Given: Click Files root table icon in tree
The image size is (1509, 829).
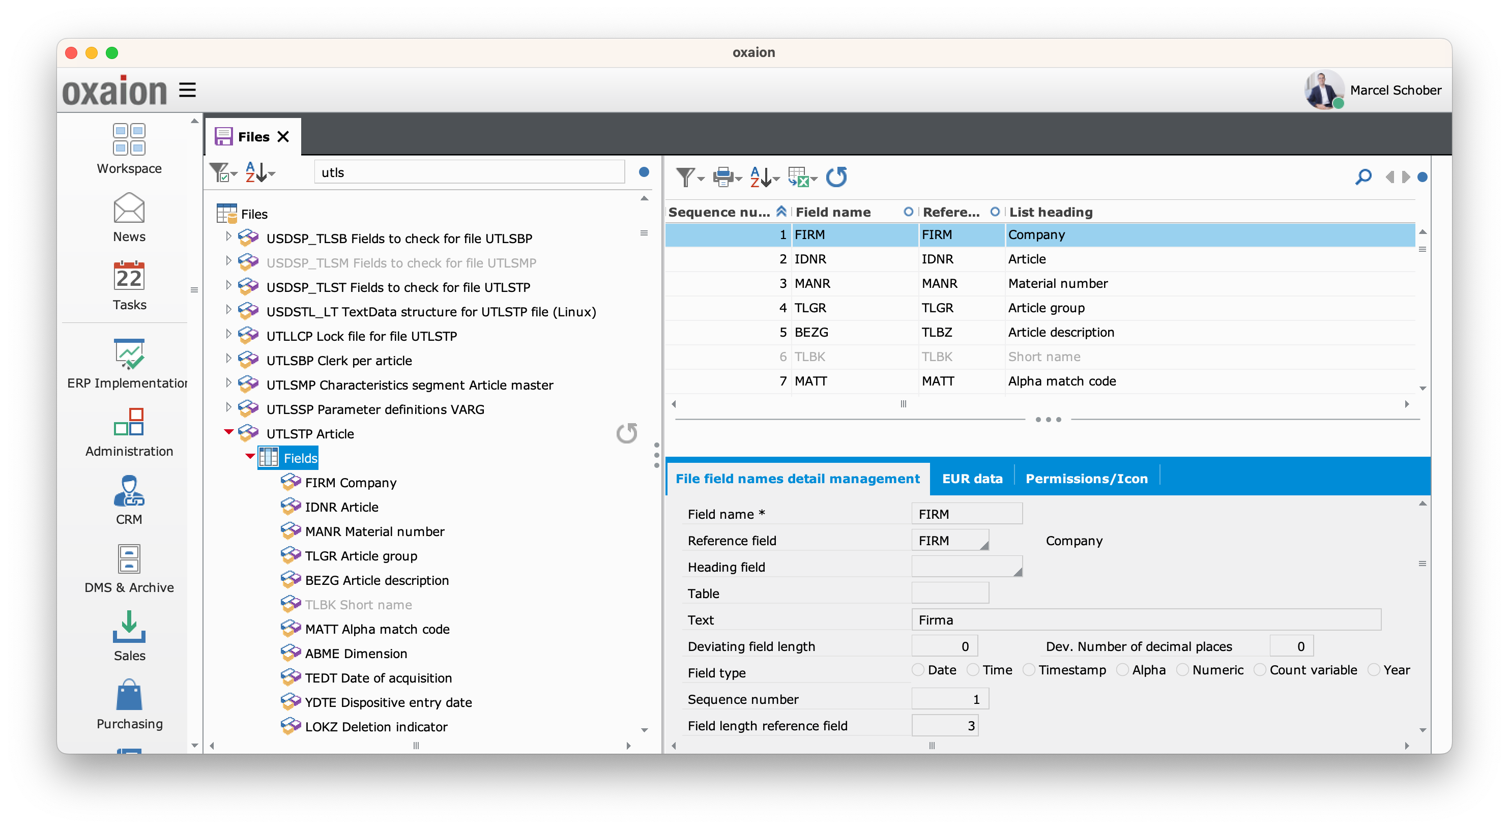Looking at the screenshot, I should coord(227,214).
